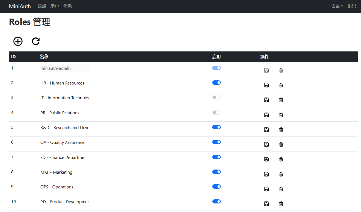Refresh the roles list

click(36, 41)
